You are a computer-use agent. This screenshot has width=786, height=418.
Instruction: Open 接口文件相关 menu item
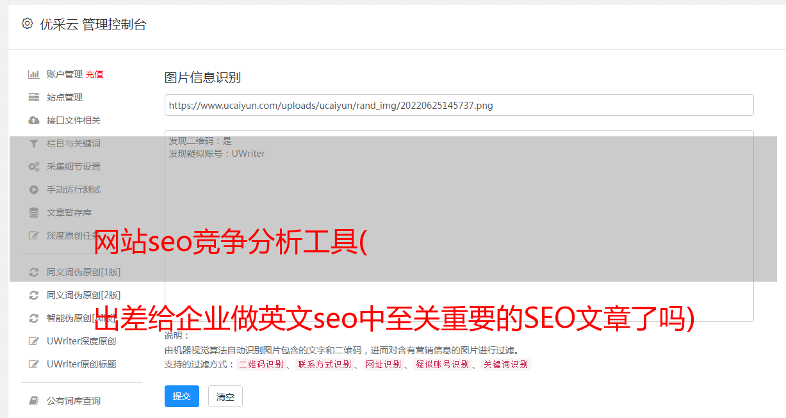pos(74,120)
